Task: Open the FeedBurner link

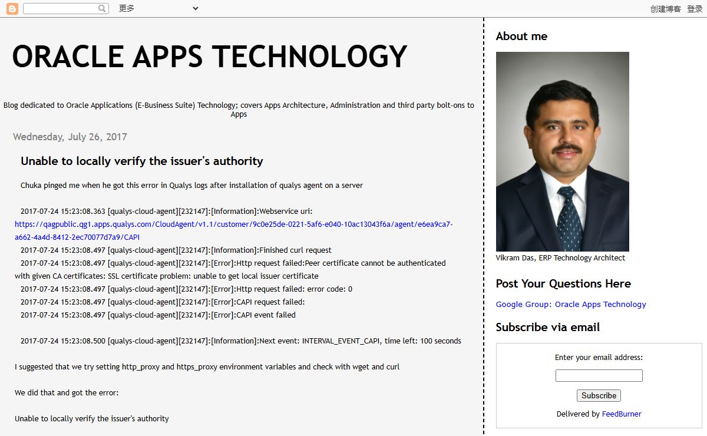Action: click(622, 414)
